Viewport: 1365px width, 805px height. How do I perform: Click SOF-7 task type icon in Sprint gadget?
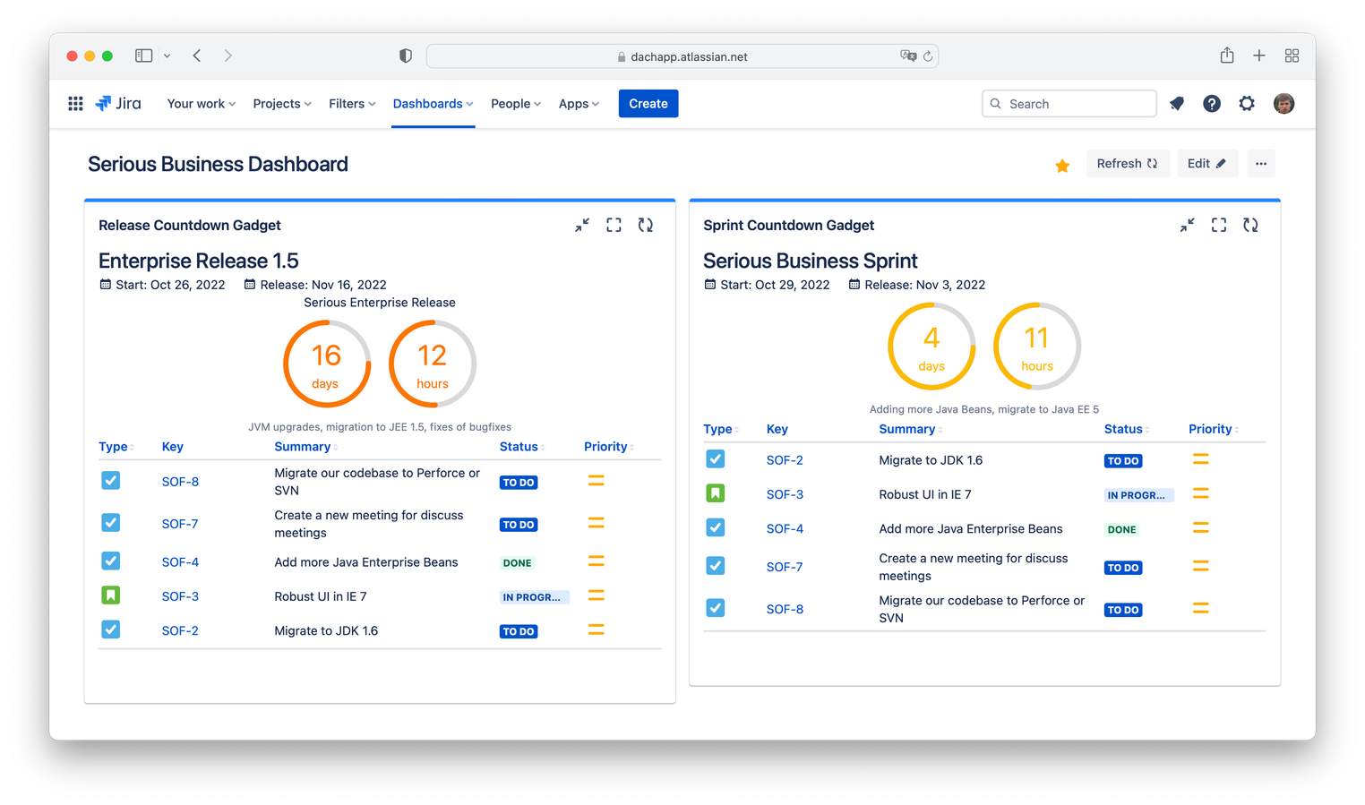point(716,566)
